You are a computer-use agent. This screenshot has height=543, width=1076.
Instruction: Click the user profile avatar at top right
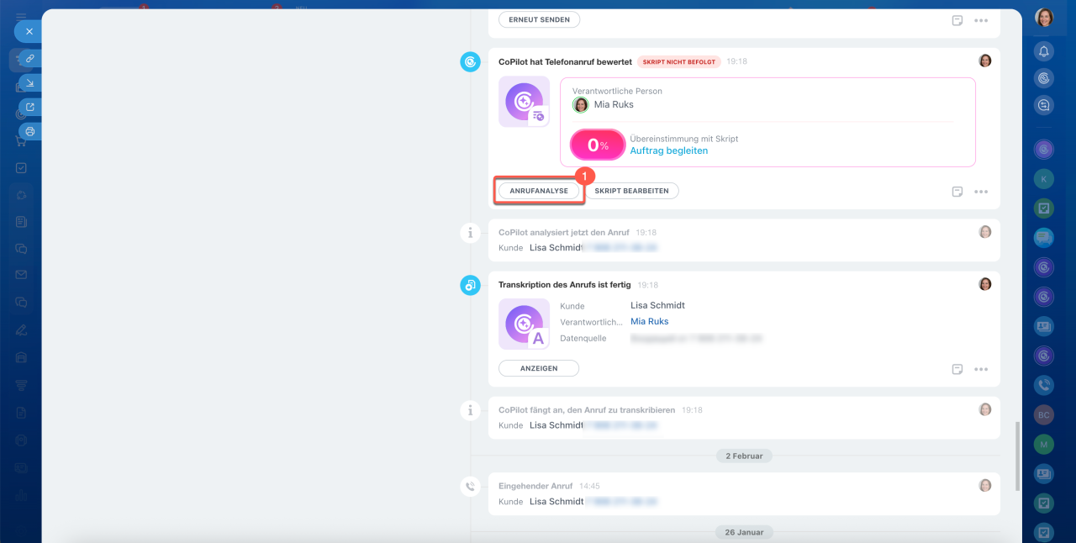[x=1044, y=18]
